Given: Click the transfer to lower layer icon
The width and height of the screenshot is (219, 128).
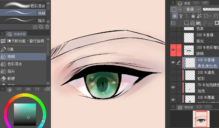Looking at the screenshot, I should (205, 23).
